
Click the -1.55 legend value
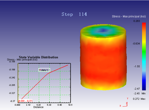[137, 66]
